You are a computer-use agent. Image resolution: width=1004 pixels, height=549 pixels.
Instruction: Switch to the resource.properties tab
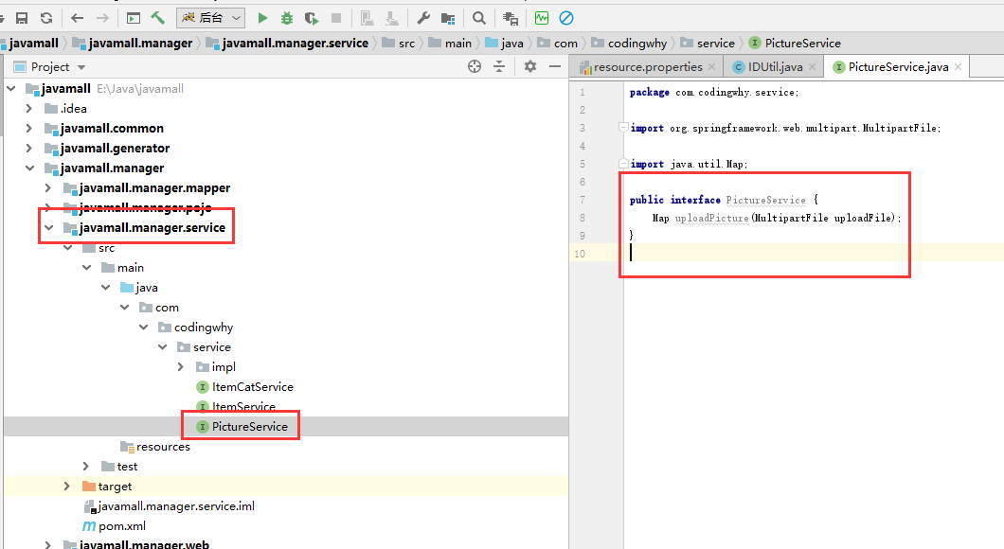pyautogui.click(x=647, y=66)
